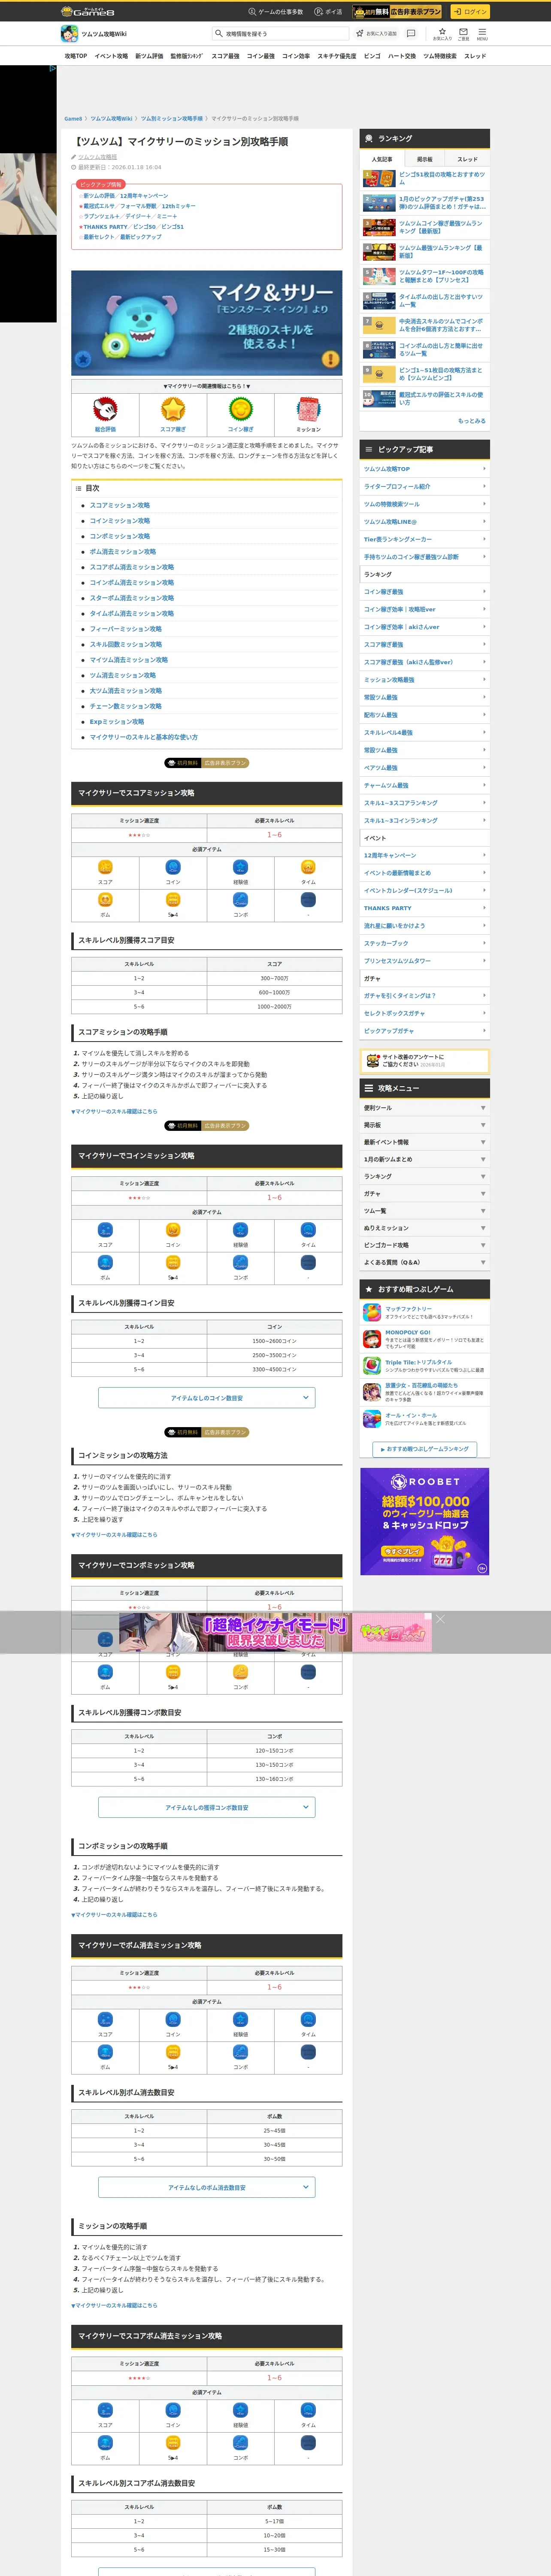Expand ガチャ menu section
The height and width of the screenshot is (2576, 551).
pyautogui.click(x=425, y=1193)
